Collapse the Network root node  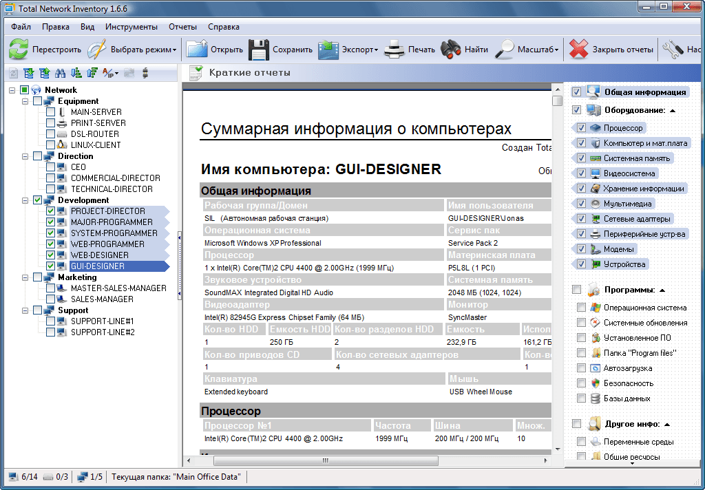click(x=12, y=90)
